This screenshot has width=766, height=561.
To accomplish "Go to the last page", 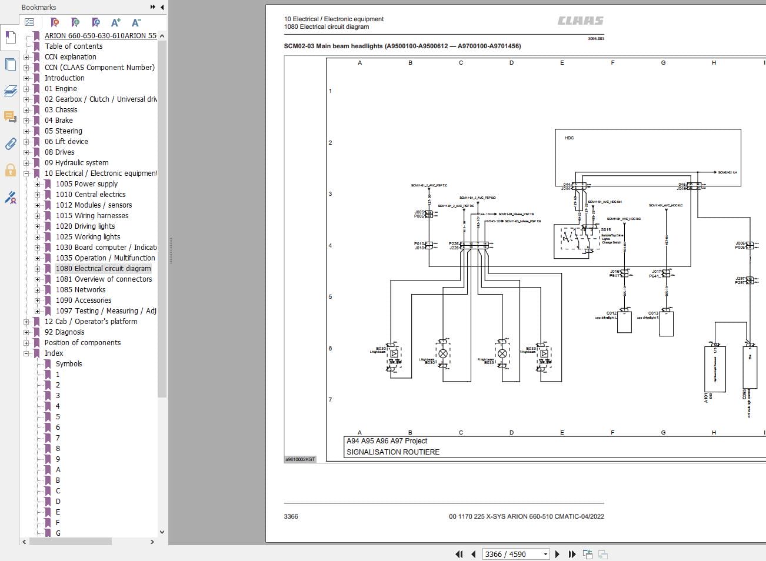I will click(572, 554).
